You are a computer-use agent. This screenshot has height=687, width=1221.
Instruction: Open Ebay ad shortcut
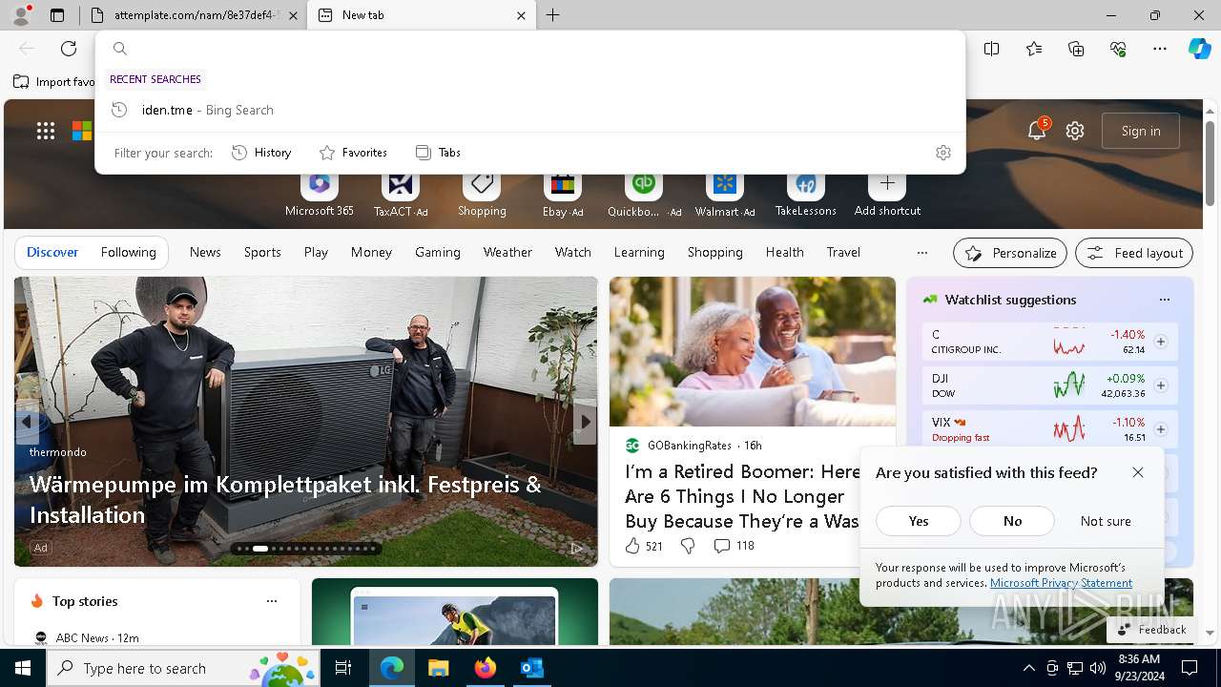pos(563,194)
